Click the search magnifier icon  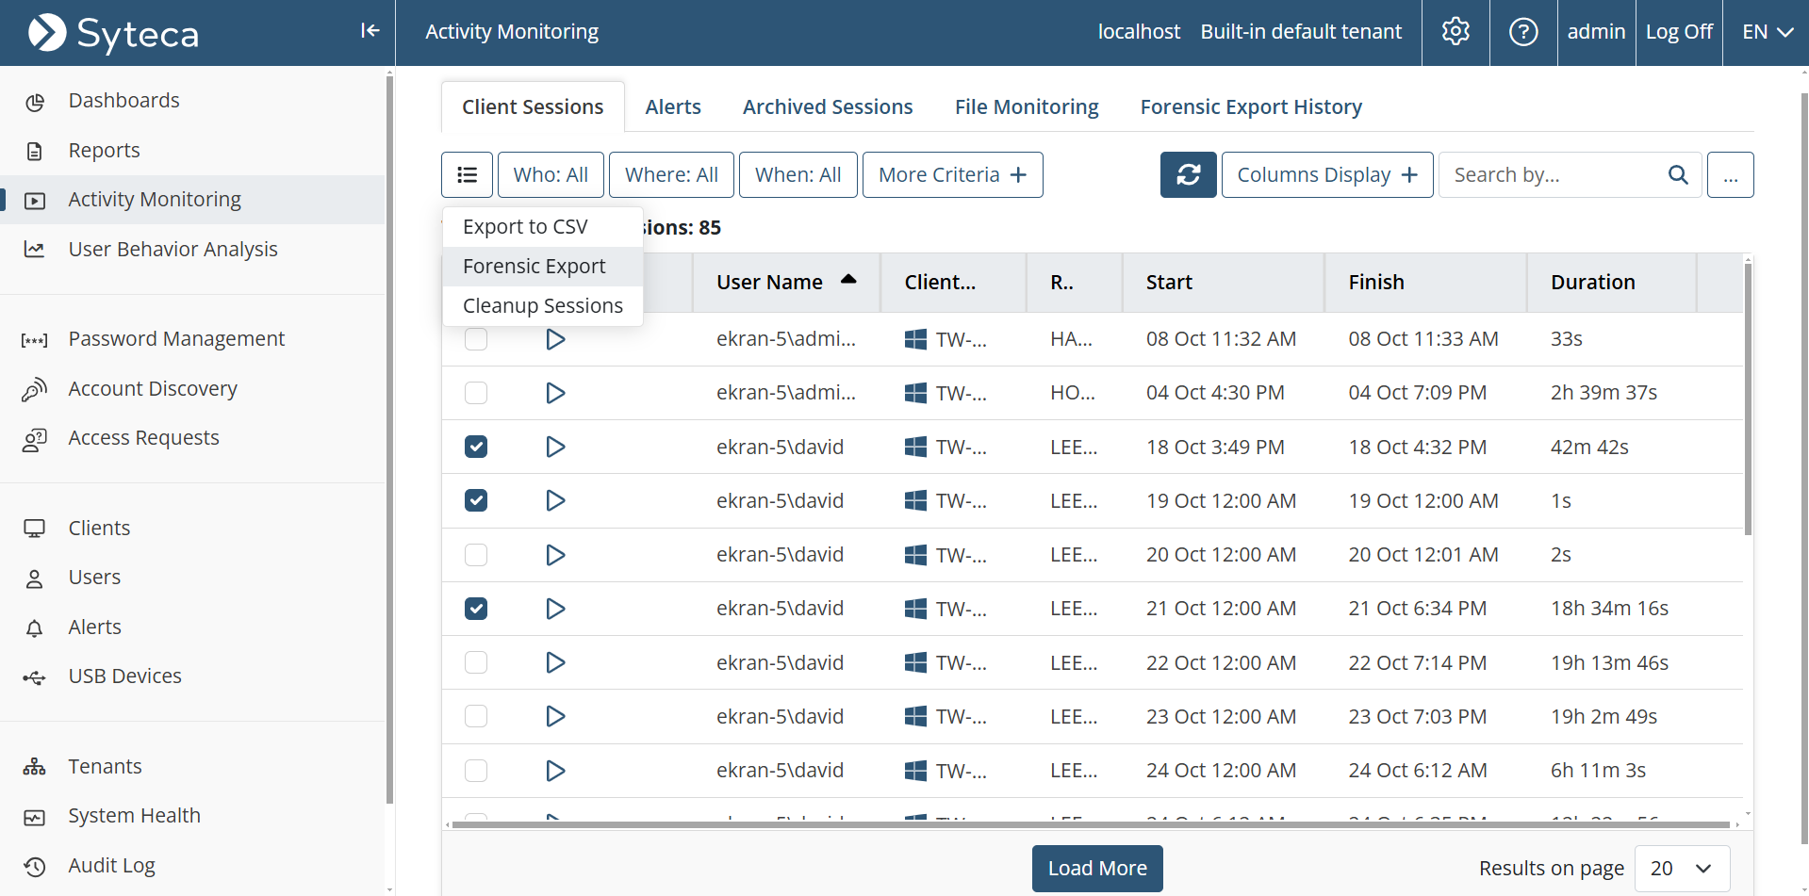[1677, 175]
